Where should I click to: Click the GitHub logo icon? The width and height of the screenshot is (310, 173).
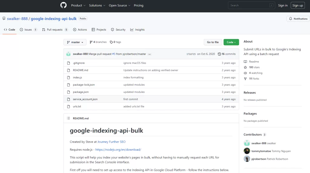(64, 5)
